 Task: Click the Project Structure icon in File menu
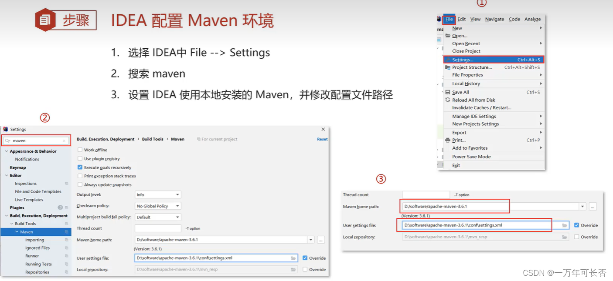448,67
